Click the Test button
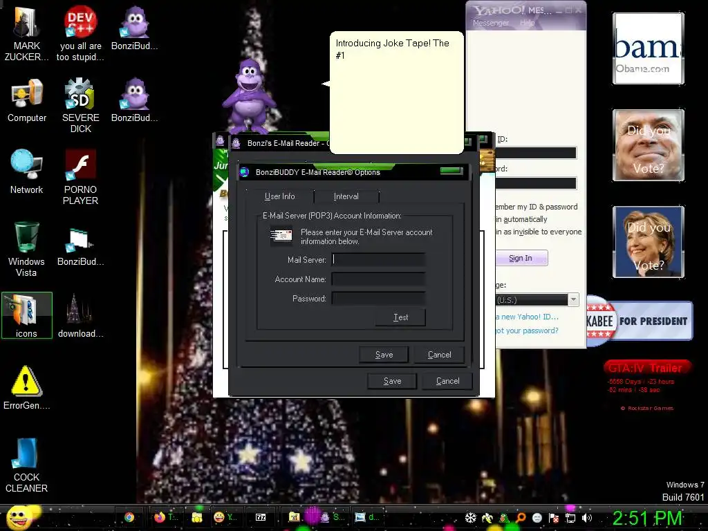 [x=400, y=317]
